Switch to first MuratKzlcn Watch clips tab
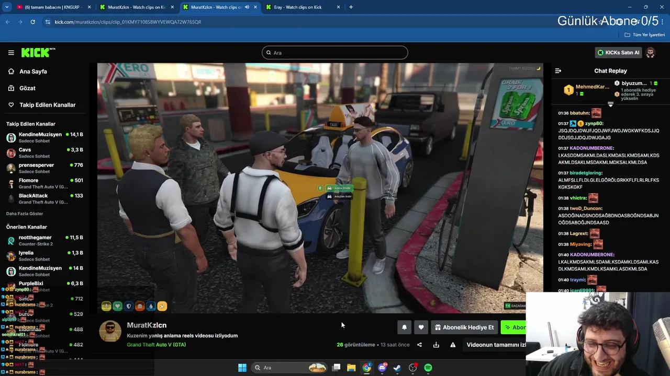The image size is (670, 376). 136,7
